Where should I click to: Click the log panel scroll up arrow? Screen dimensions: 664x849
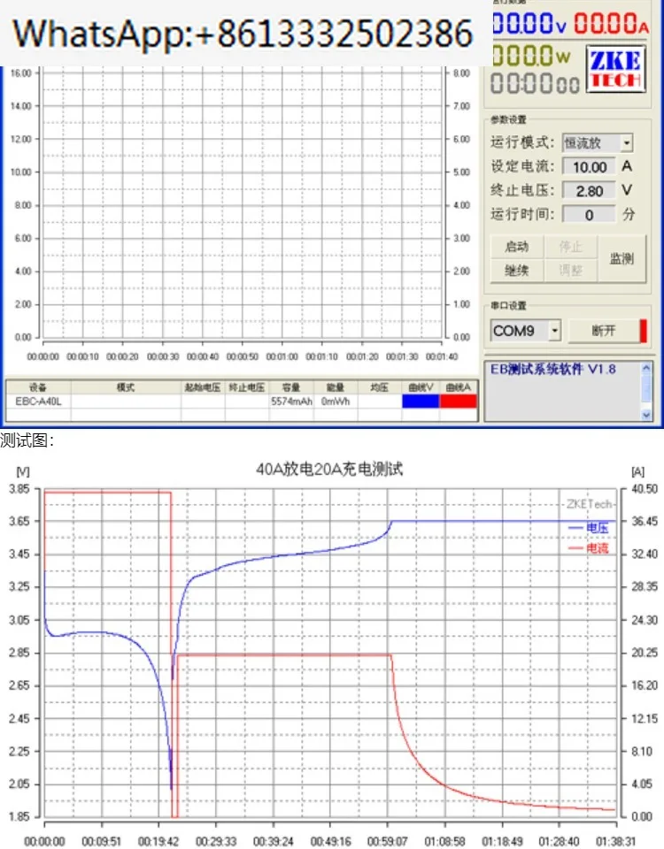[646, 368]
